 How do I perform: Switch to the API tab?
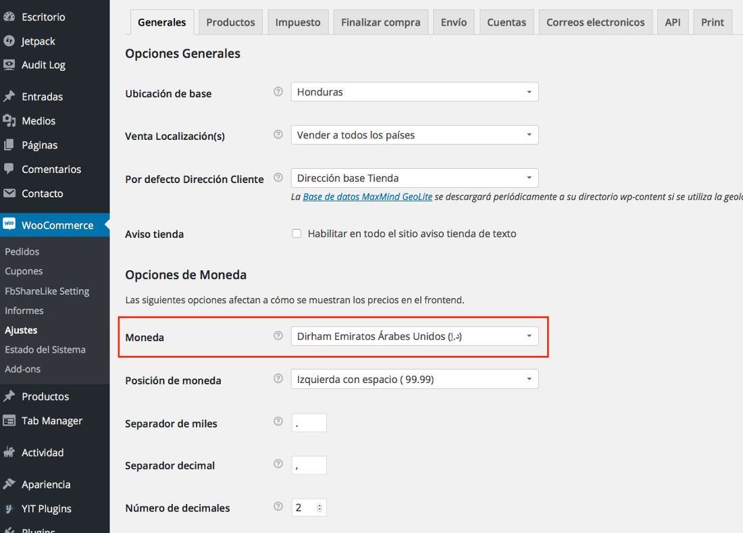(x=672, y=22)
